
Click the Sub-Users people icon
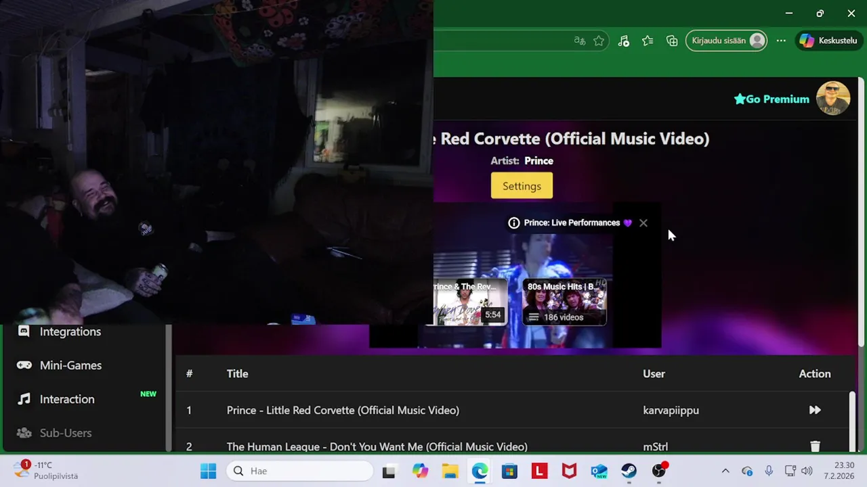pos(24,433)
